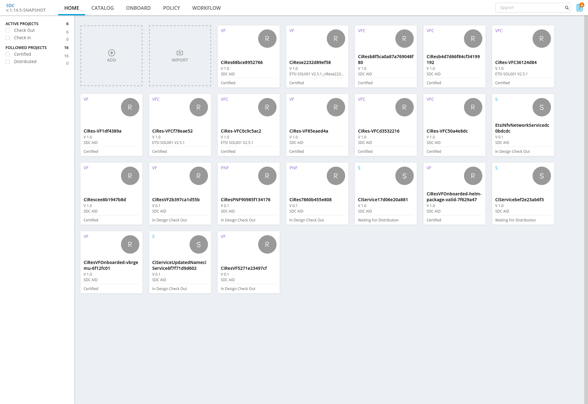Screen dimensions: 588x404
Task: Click the search magnifier icon
Action: pos(567,8)
